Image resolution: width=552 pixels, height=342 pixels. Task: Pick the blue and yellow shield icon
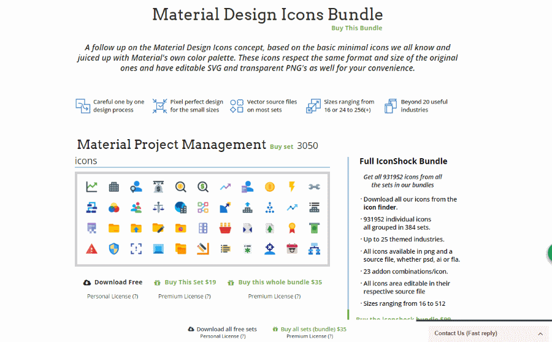tap(113, 249)
